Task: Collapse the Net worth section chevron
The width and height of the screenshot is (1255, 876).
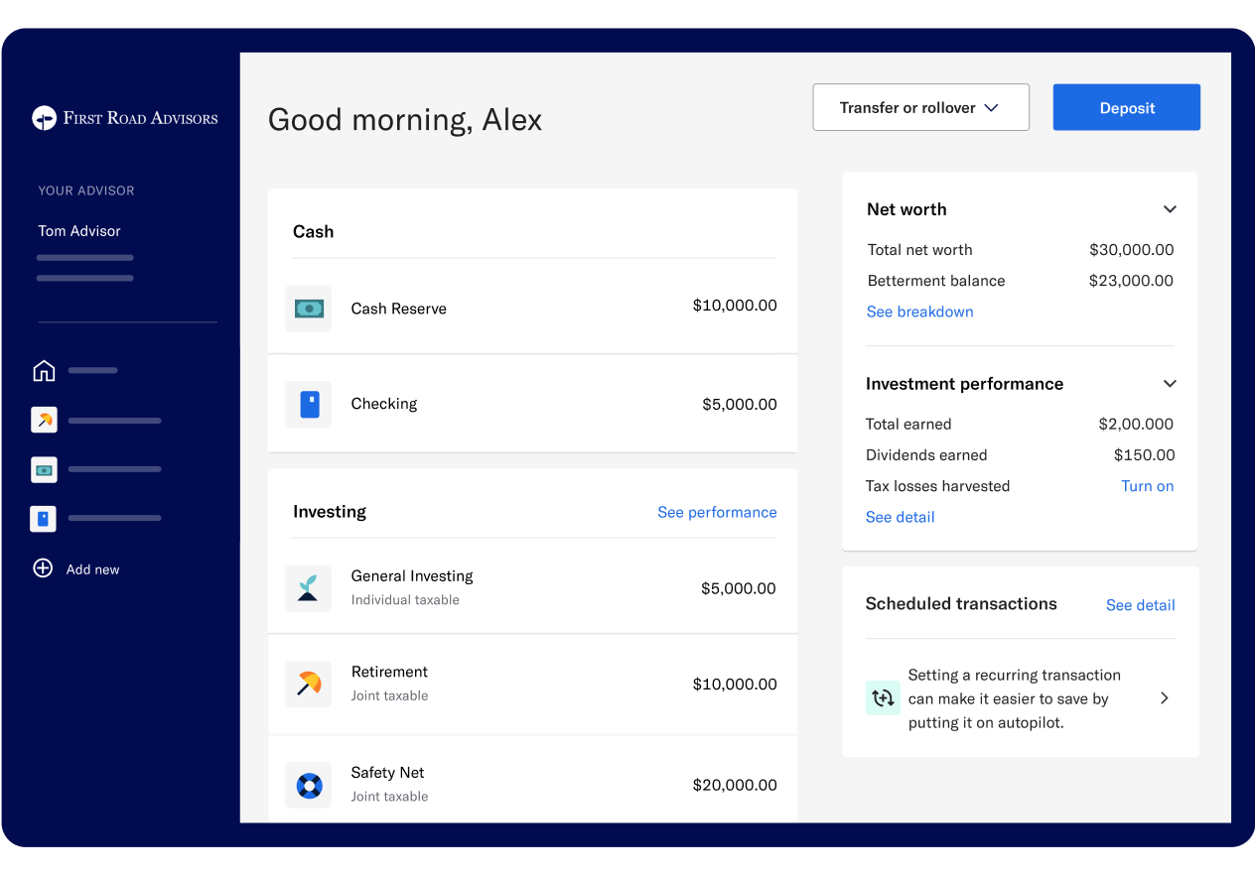Action: point(1170,209)
